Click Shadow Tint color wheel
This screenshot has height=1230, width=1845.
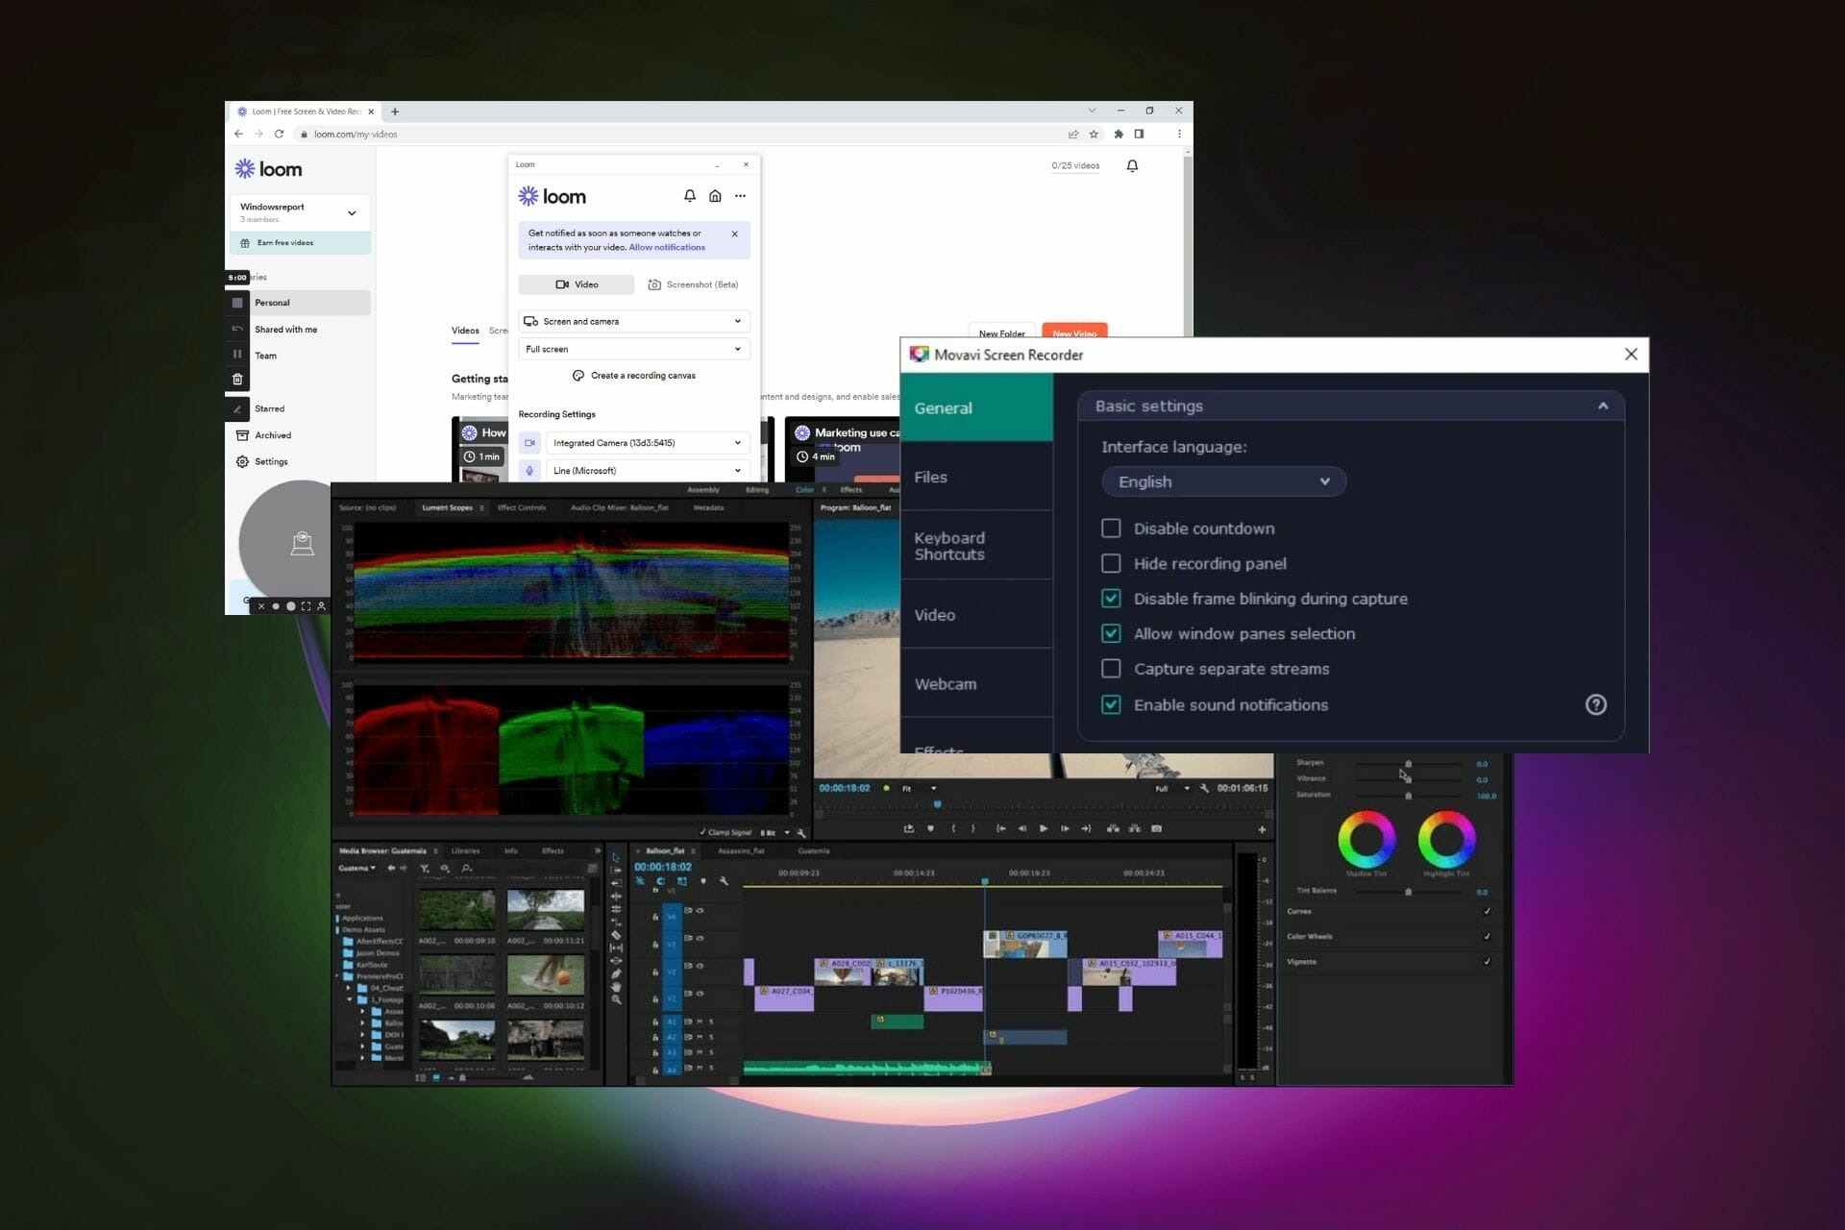1366,839
